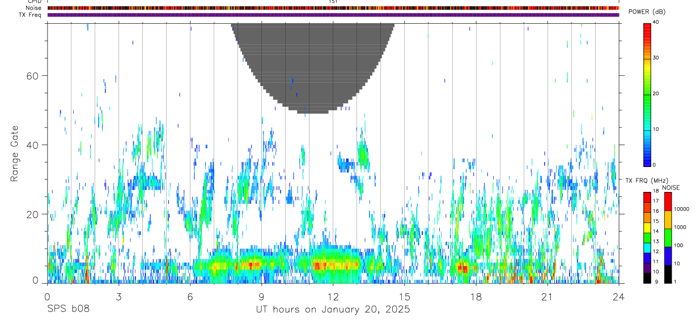This screenshot has width=696, height=321.
Task: Click the multicolored Noise strip at top
Action: tap(333, 8)
